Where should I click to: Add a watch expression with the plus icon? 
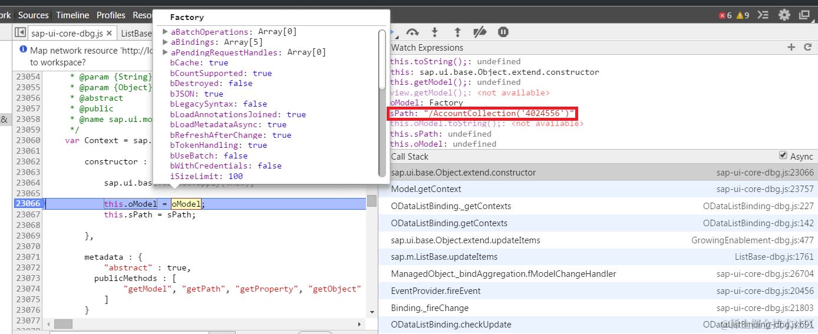tap(791, 47)
